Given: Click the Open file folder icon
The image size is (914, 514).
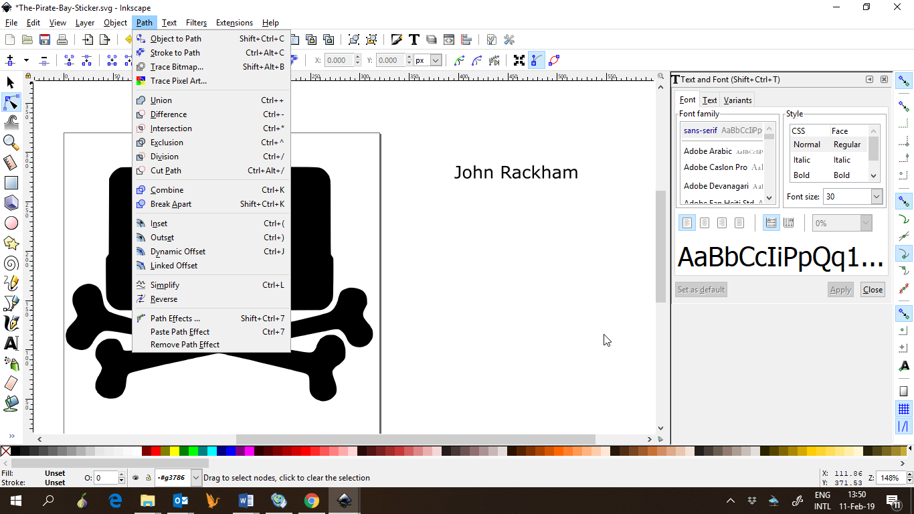Looking at the screenshot, I should point(27,39).
